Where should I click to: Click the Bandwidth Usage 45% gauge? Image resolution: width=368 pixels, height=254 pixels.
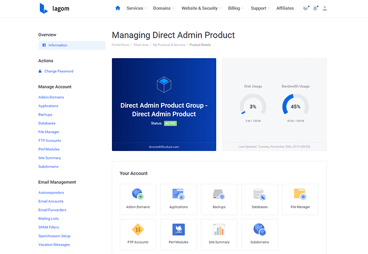point(295,104)
